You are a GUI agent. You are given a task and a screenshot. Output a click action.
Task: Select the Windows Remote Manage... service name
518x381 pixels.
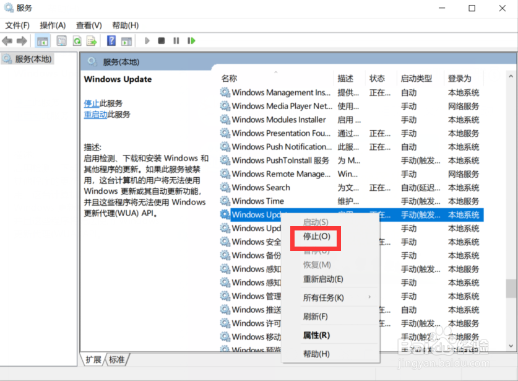pyautogui.click(x=281, y=173)
